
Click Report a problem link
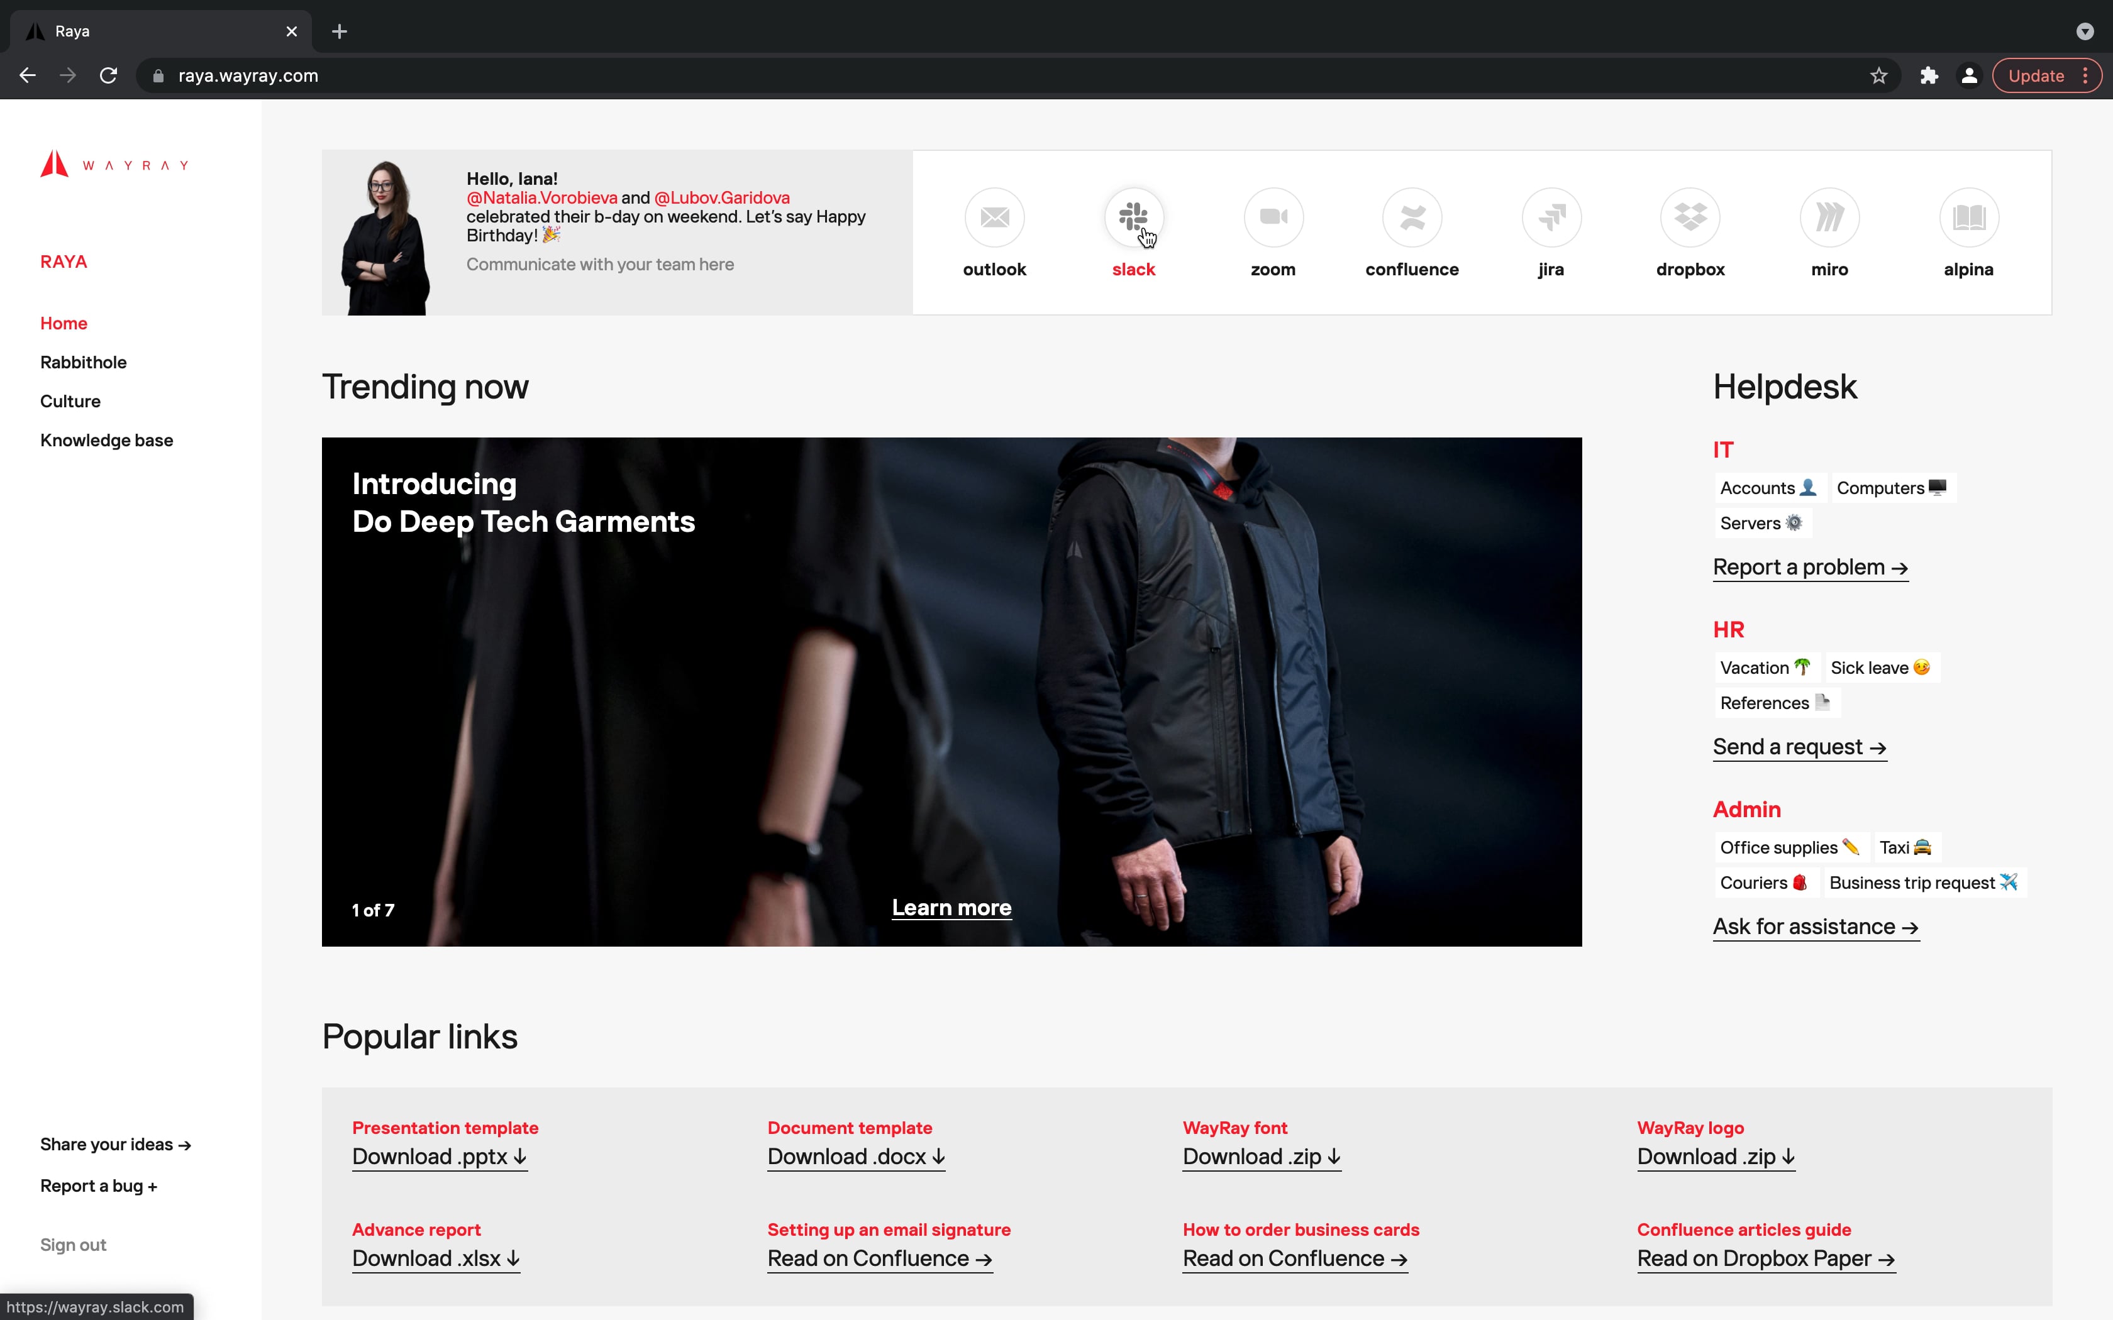point(1810,568)
